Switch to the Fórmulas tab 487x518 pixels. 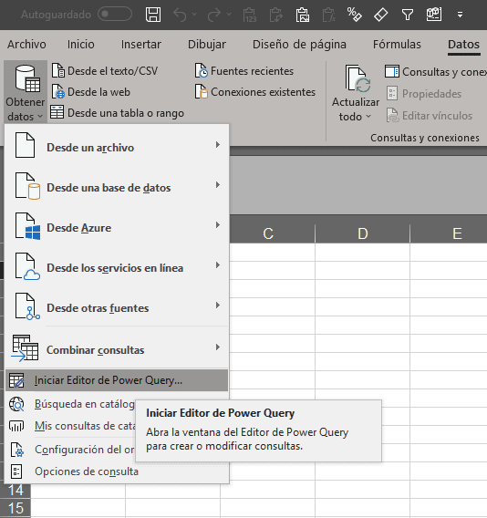click(397, 45)
